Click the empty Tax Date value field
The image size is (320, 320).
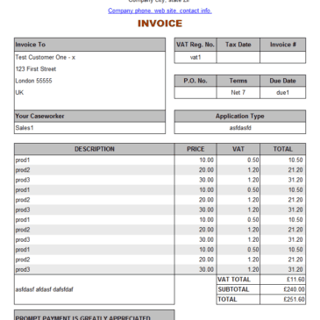238,57
